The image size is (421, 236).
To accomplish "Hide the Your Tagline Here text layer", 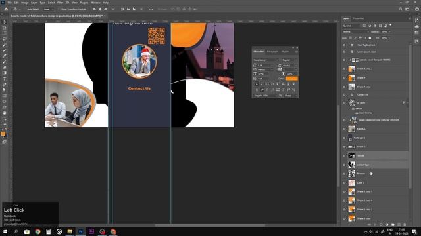I will [x=344, y=45].
